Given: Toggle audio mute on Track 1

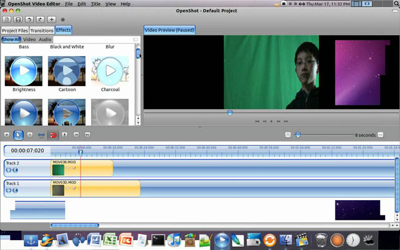Looking at the screenshot, I should pos(15,190).
